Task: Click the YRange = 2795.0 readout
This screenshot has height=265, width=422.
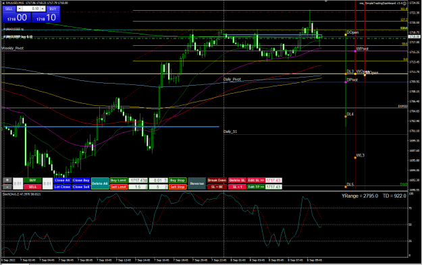Action: click(360, 196)
